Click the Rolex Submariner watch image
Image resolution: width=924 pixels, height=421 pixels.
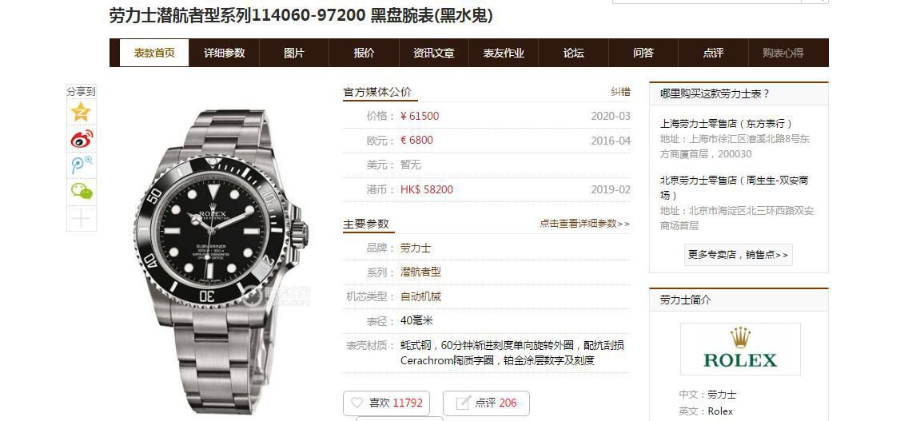[221, 259]
